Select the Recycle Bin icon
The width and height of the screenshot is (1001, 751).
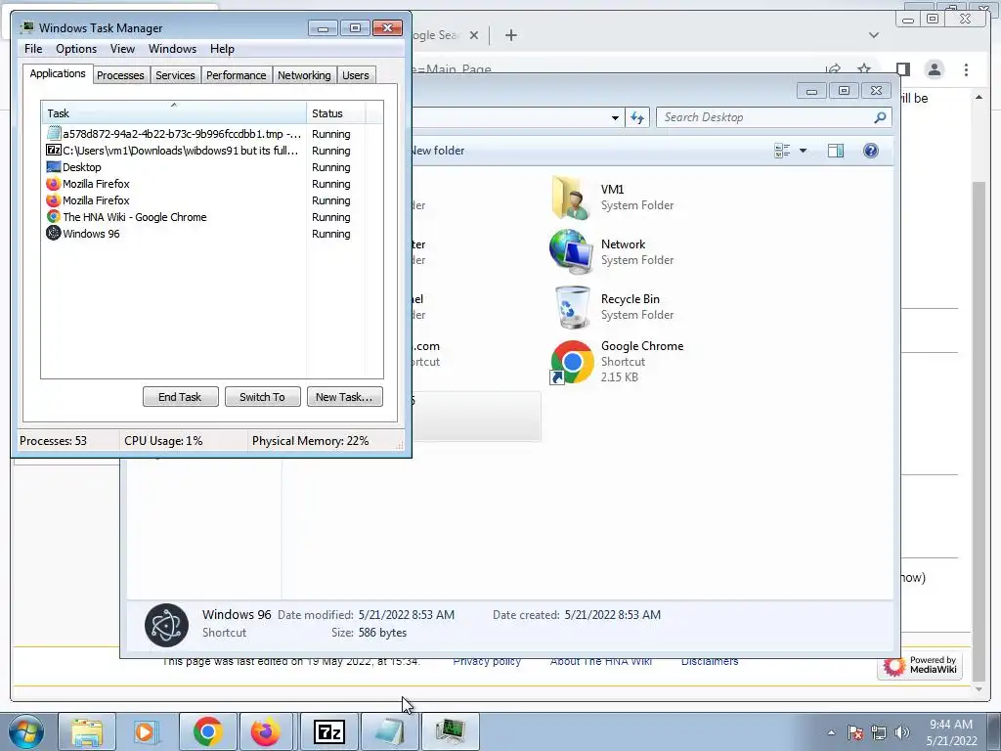[x=573, y=307]
